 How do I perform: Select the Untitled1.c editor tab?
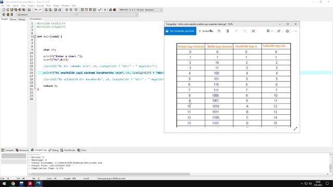click(36, 19)
